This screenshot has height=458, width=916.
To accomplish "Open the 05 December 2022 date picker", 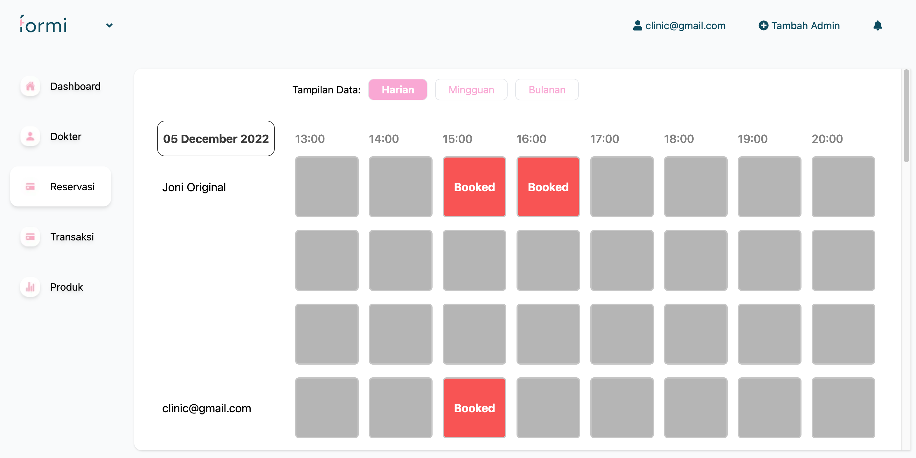I will tap(216, 138).
